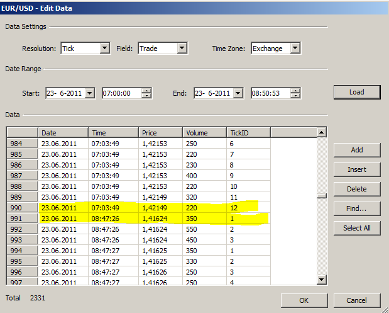The height and width of the screenshot is (313, 389).
Task: Click price 1,41626 in row 996
Action: (x=160, y=272)
